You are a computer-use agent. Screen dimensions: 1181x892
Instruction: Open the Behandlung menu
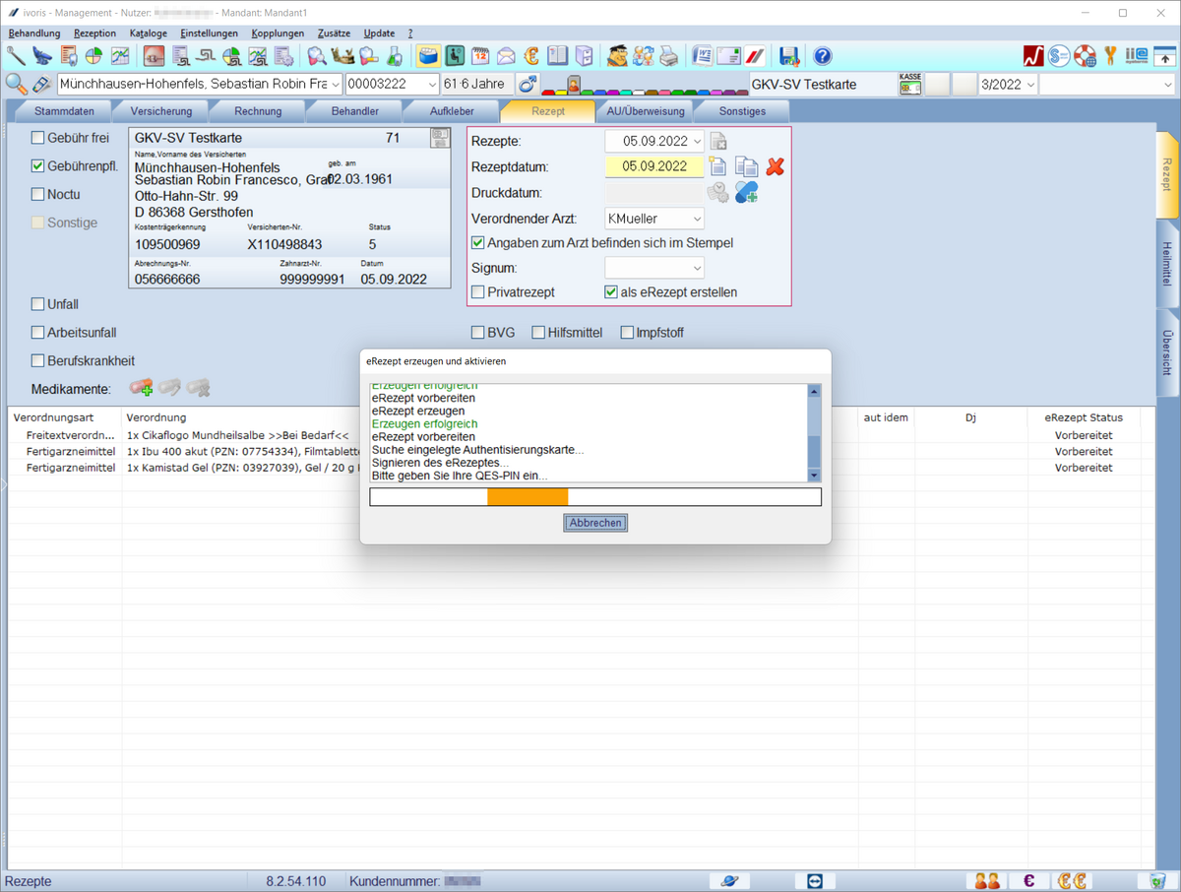[x=34, y=33]
